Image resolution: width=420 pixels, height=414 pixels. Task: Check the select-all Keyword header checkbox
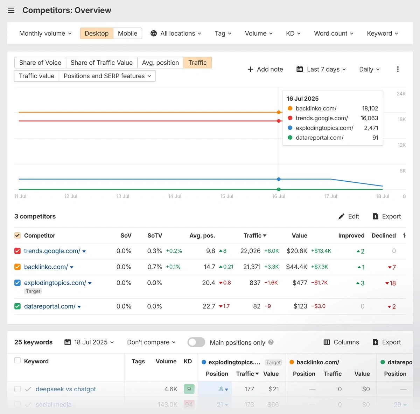pos(17,361)
